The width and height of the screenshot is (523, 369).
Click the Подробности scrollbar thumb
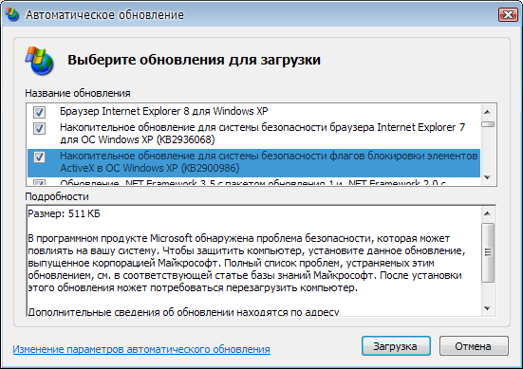(488, 252)
